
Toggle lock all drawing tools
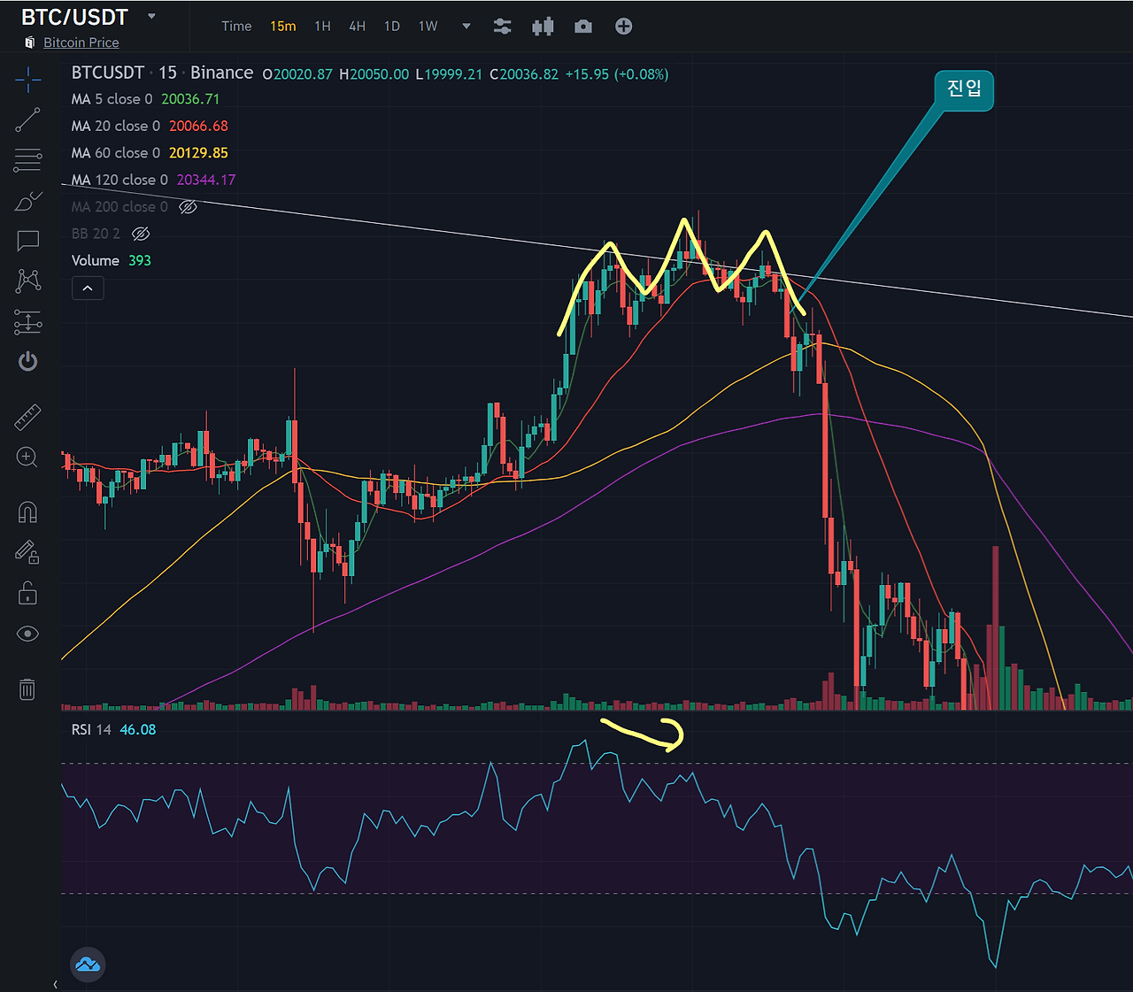tap(28, 592)
